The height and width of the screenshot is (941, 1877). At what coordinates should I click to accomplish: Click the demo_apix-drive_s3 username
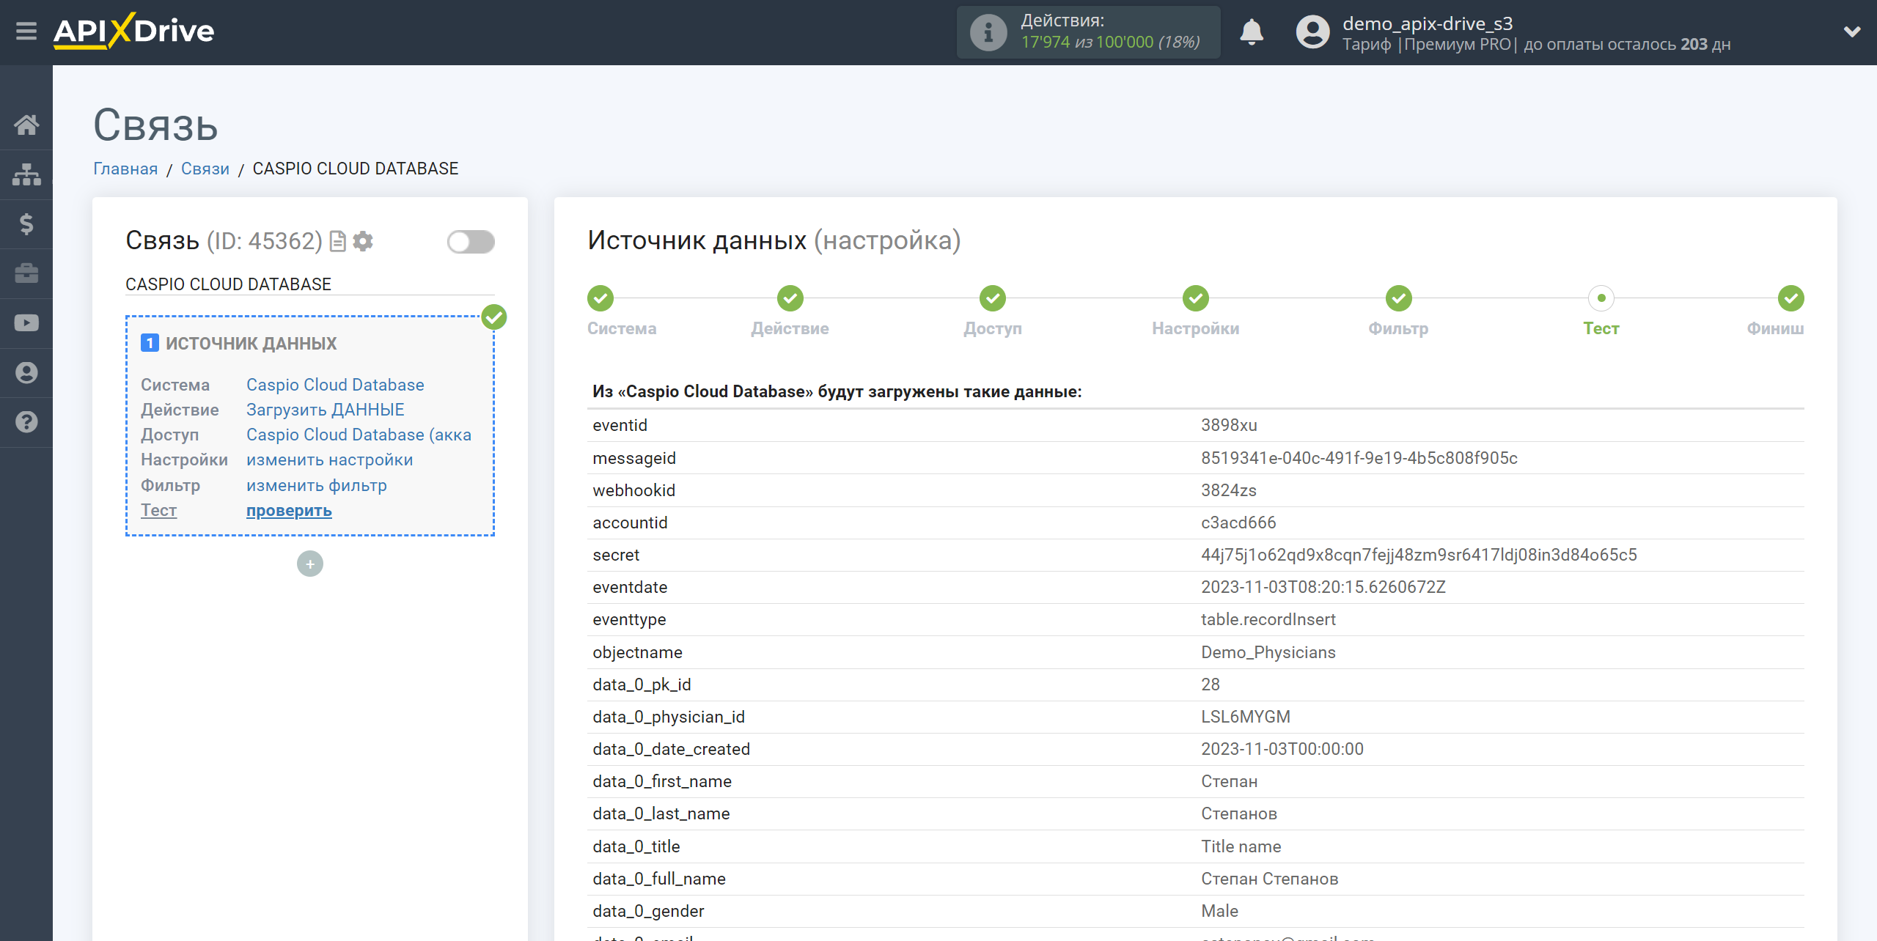pyautogui.click(x=1428, y=23)
